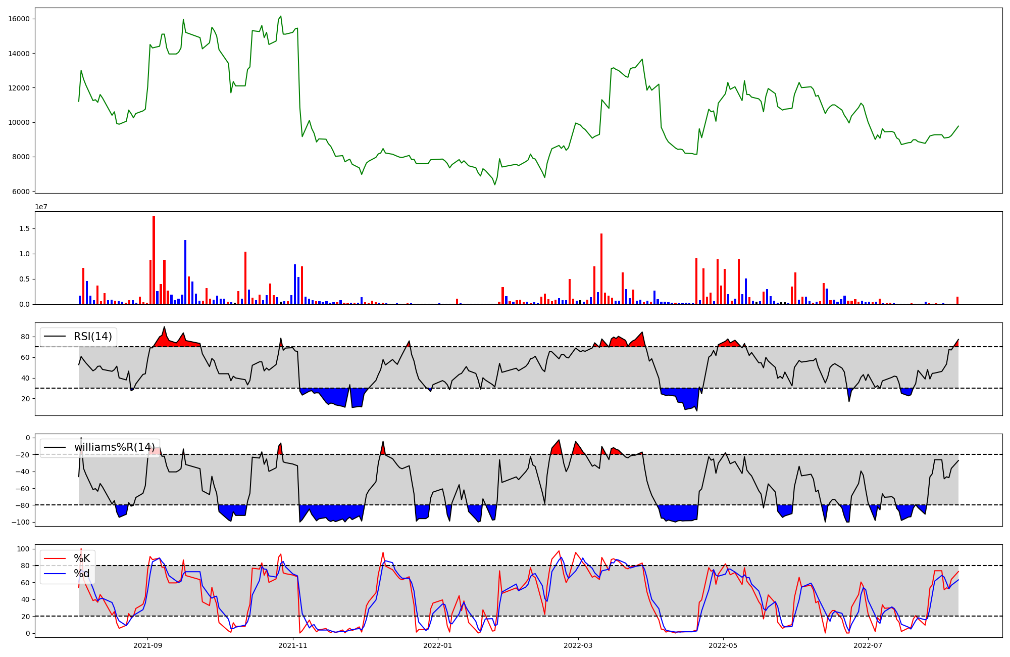Viewport: 1010px width, 657px height.
Task: Click the 16000 price axis tick label
Action: click(x=19, y=19)
